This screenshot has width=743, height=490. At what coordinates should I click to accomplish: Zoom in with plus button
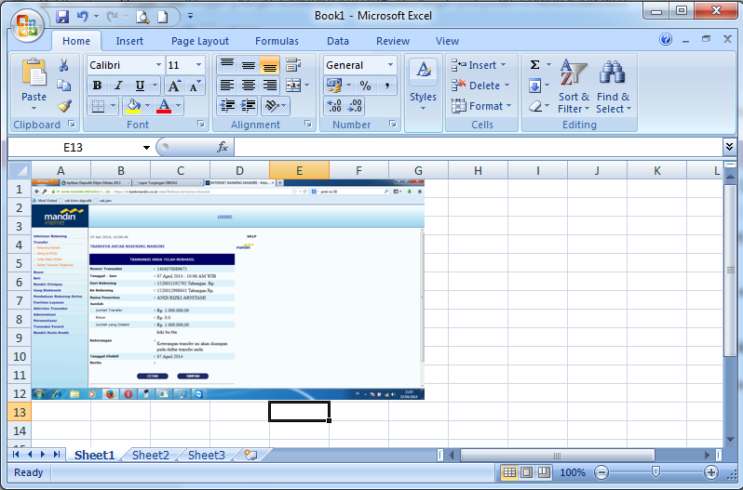coord(710,472)
